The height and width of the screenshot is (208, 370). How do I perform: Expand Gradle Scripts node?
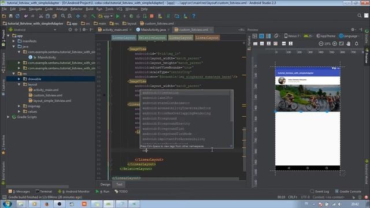click(x=8, y=117)
